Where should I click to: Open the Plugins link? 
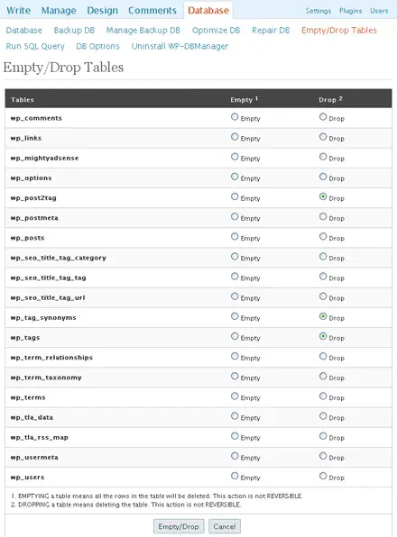coord(350,11)
